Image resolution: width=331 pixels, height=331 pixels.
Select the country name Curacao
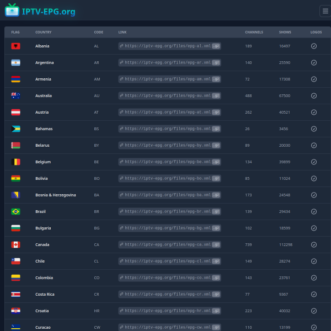[43, 327]
